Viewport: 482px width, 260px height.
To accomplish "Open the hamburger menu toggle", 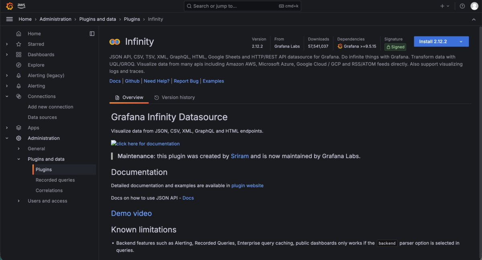I will tap(10, 19).
